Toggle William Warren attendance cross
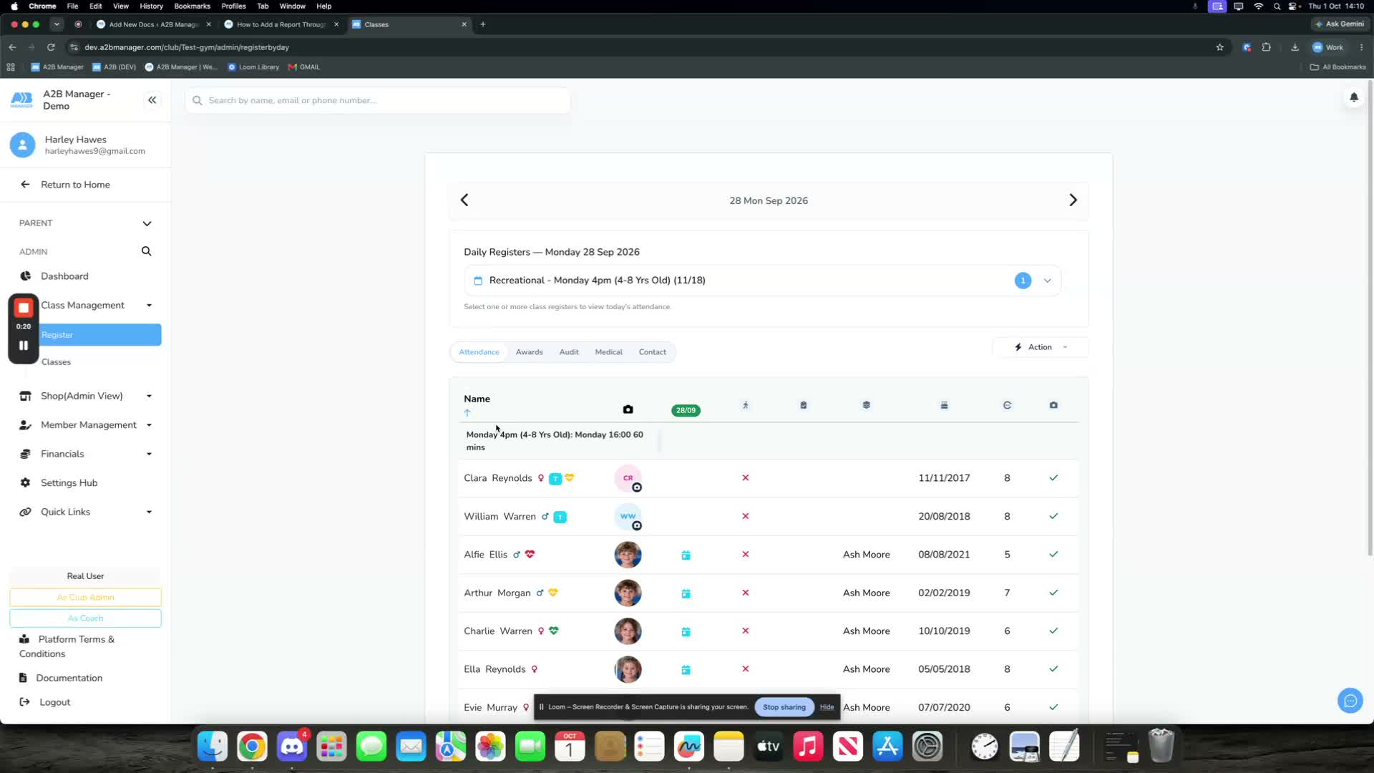Screen dimensions: 1374x773 [x=745, y=516]
